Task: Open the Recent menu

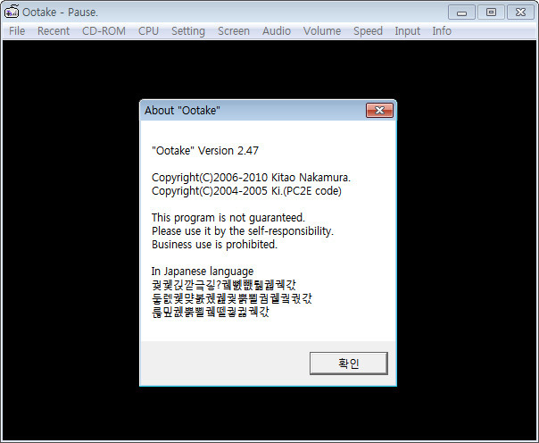Action: (x=54, y=31)
